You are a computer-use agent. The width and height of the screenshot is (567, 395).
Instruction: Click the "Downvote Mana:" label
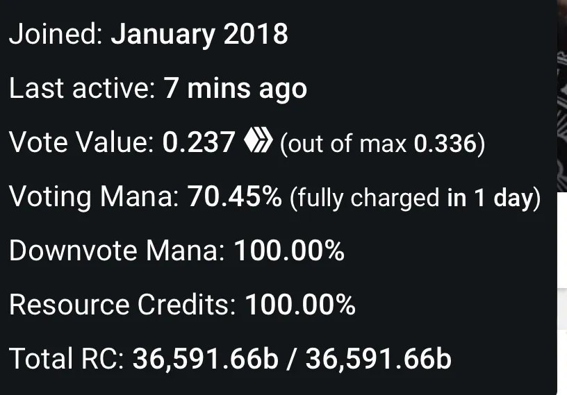116,251
